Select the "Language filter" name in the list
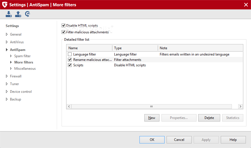Viewport: 251px width, 148px height. (84, 54)
